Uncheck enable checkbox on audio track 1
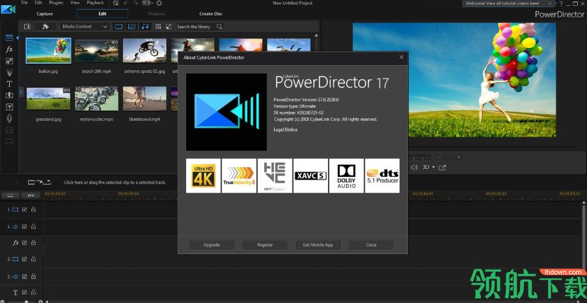 [24, 226]
